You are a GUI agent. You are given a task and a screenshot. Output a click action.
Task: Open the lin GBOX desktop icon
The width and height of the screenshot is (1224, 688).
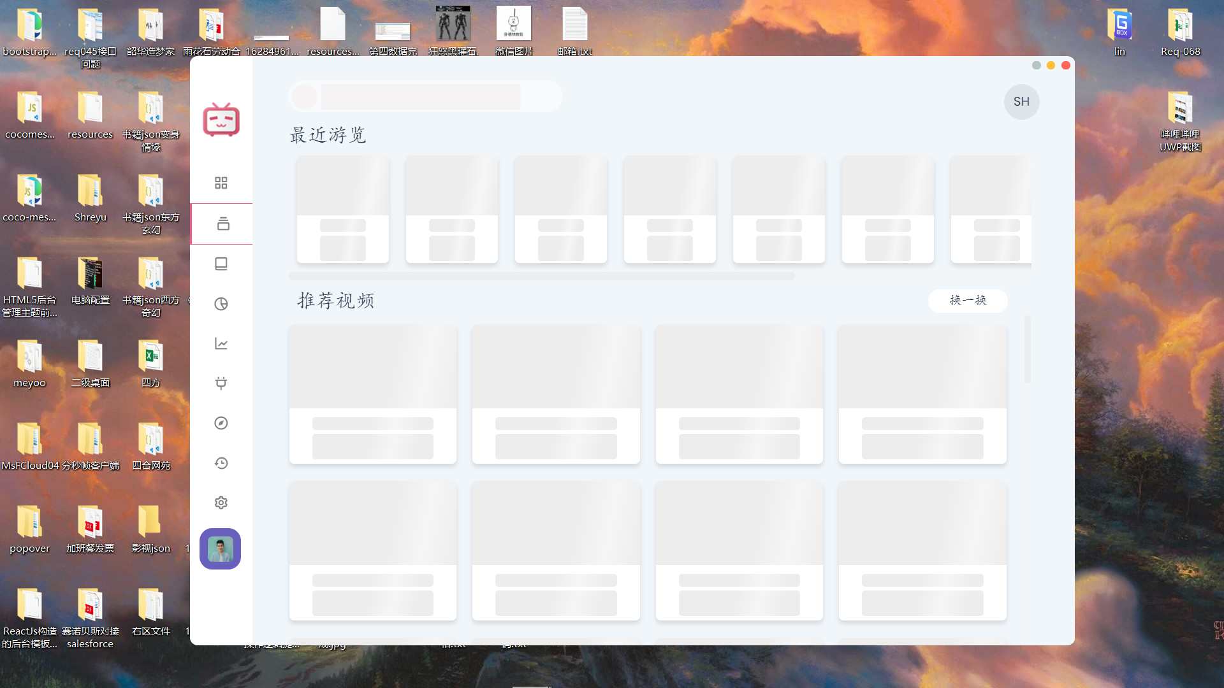(x=1119, y=32)
